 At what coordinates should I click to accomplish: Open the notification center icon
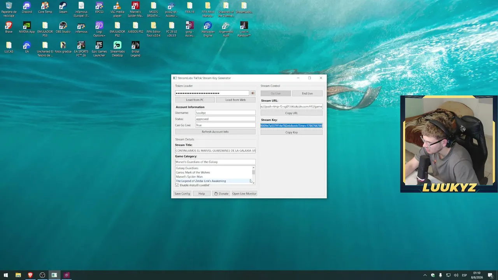tap(490, 275)
